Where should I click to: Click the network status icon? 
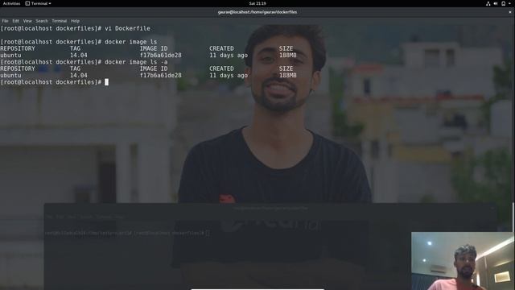tap(488, 3)
